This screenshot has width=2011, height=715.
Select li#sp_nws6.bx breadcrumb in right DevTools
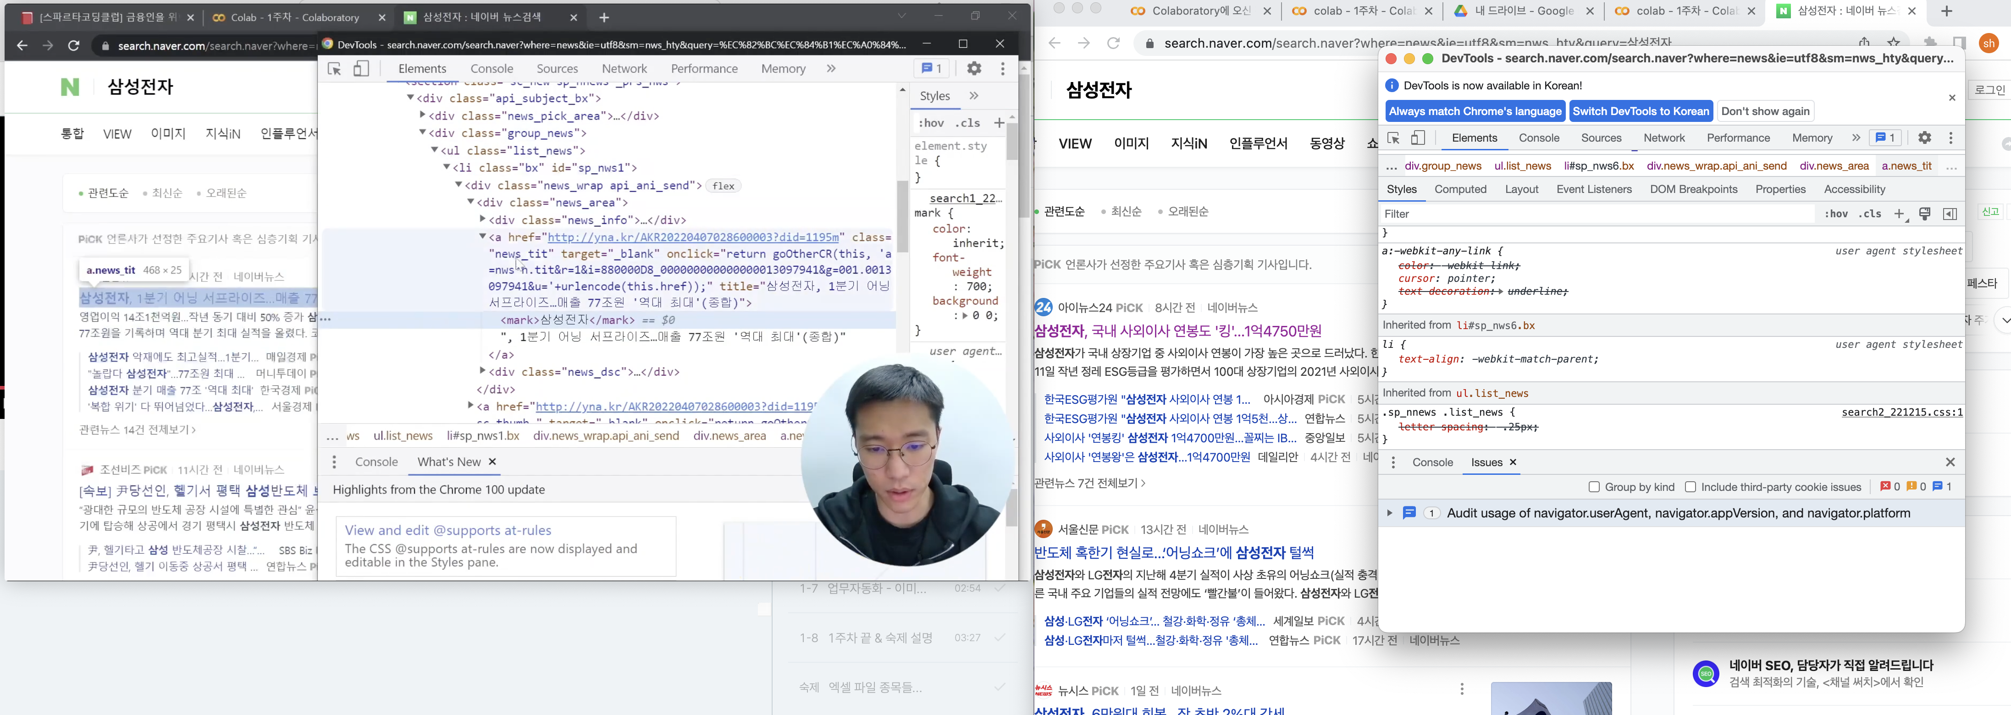pyautogui.click(x=1598, y=166)
